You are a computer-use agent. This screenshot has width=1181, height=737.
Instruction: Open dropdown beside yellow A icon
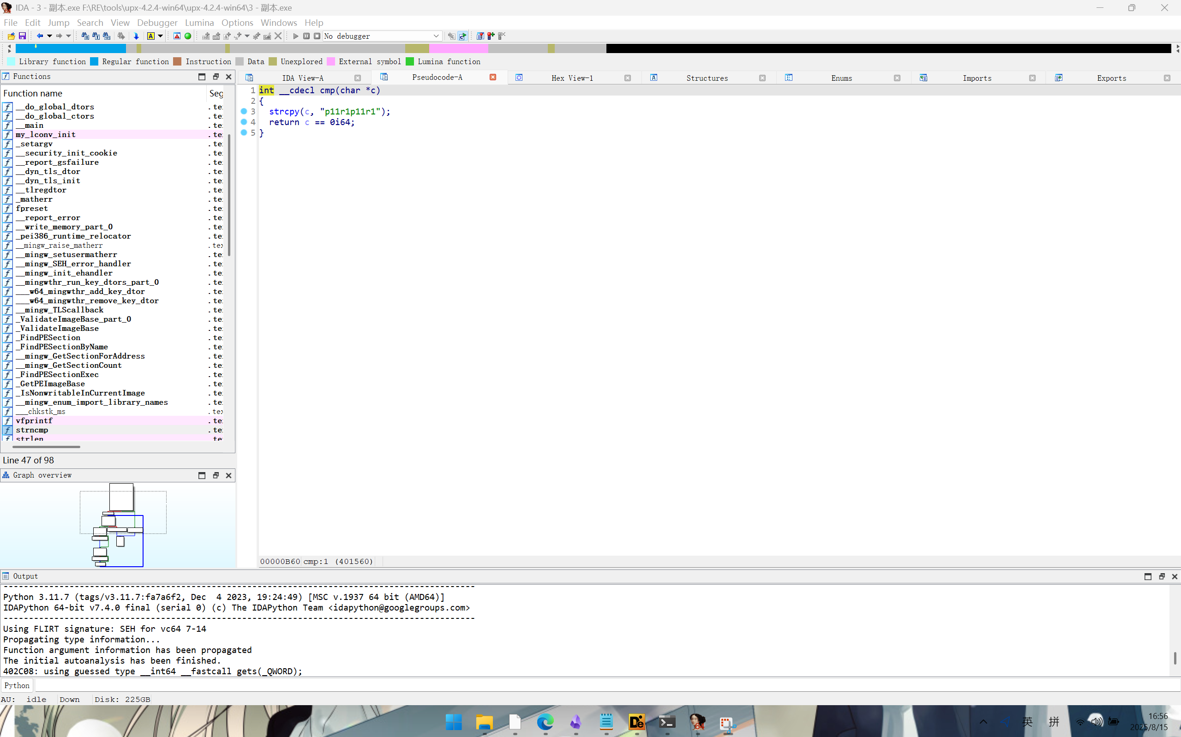(x=160, y=36)
